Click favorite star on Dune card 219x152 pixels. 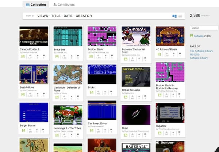pyautogui.click(x=139, y=135)
